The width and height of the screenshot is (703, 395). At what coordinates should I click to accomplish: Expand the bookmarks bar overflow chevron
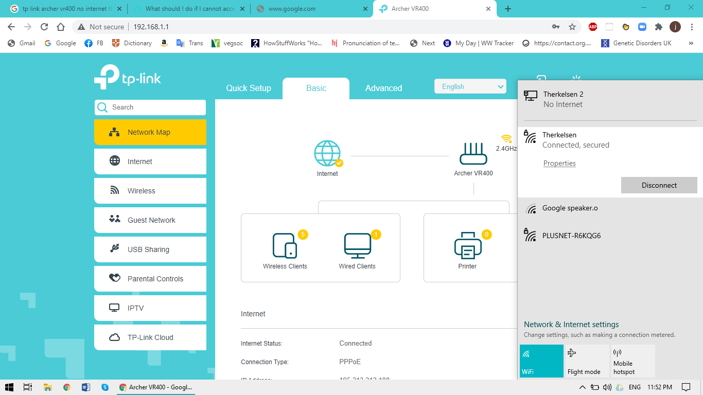(x=691, y=43)
